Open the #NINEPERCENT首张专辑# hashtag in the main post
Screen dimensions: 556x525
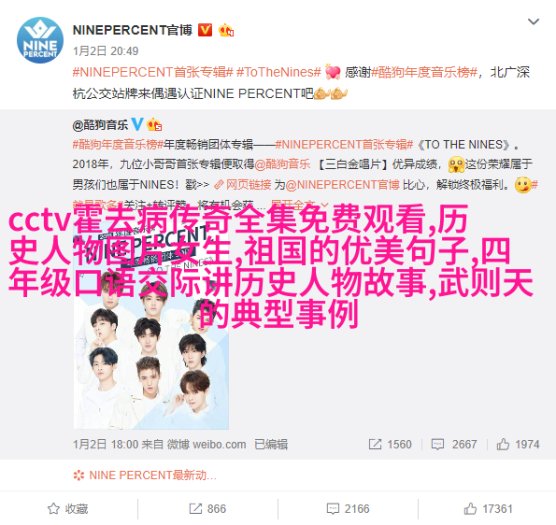153,72
